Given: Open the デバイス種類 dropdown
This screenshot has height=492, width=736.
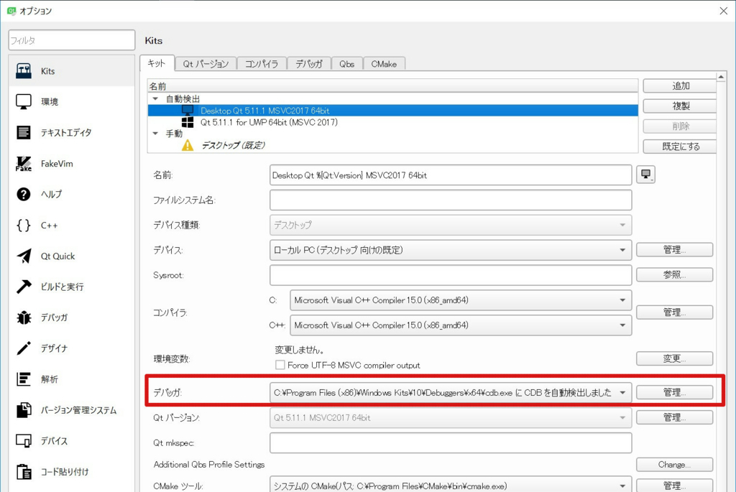Looking at the screenshot, I should point(451,225).
